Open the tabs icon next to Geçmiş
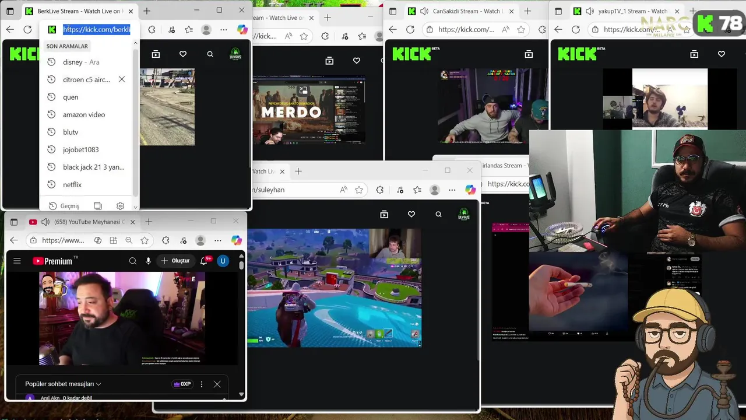Viewport: 746px width, 420px height. [x=98, y=206]
